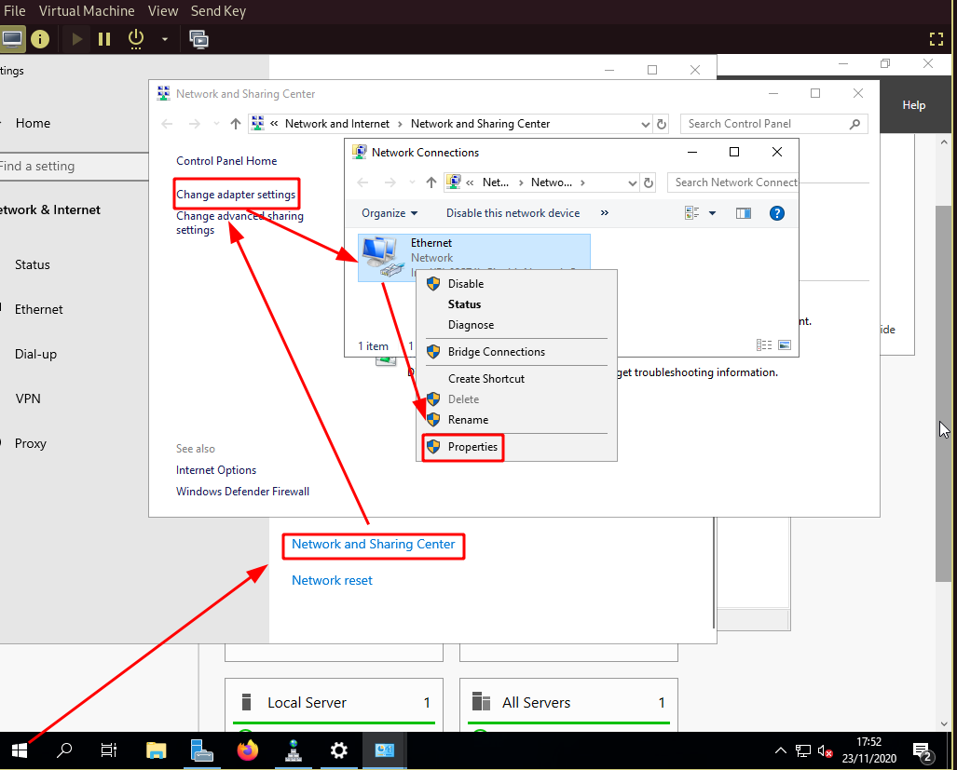957x770 pixels.
Task: Open Windows Defender Firewall link
Action: [242, 492]
